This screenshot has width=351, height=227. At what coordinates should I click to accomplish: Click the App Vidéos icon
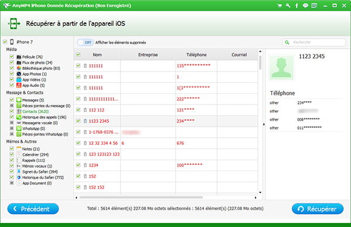point(19,80)
